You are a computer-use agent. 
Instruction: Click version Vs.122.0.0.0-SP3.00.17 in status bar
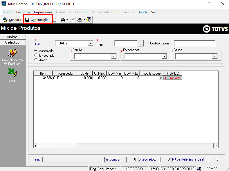point(178,169)
